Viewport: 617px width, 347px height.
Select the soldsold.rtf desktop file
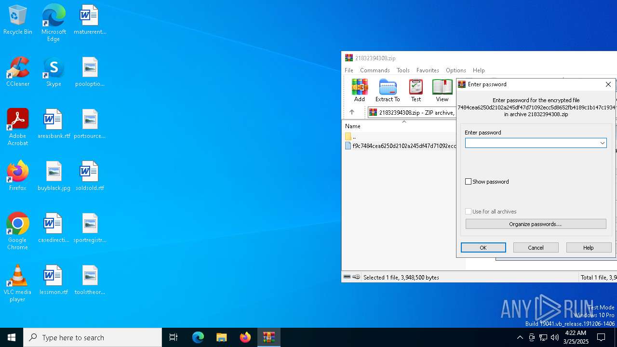click(x=90, y=176)
